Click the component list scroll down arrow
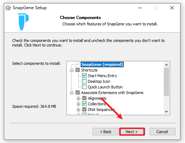This screenshot has height=143, width=185. coord(166,112)
